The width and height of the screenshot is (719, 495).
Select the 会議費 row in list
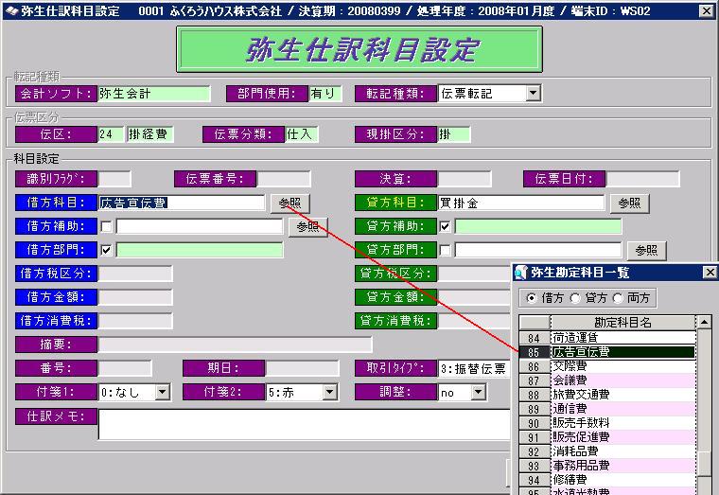tap(623, 380)
